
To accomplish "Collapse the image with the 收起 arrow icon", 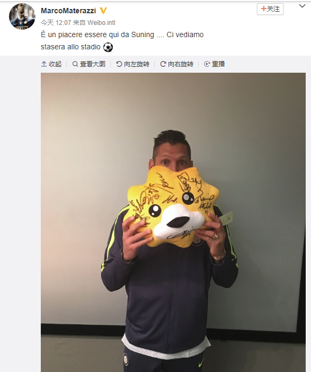I will click(x=44, y=64).
